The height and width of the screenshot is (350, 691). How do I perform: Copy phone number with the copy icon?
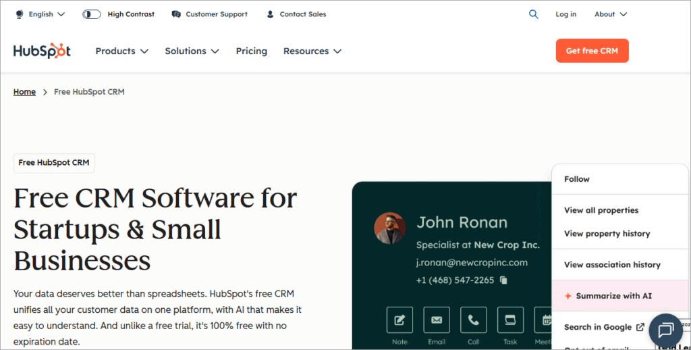[503, 280]
